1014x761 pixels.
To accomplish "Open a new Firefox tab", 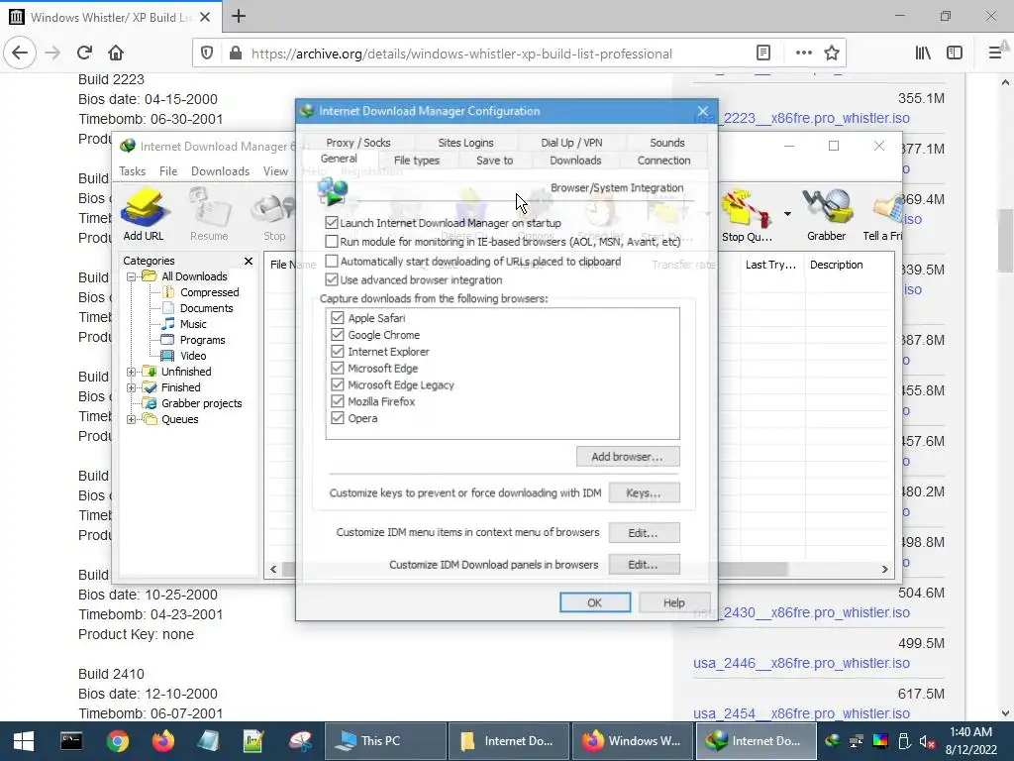I will click(239, 16).
